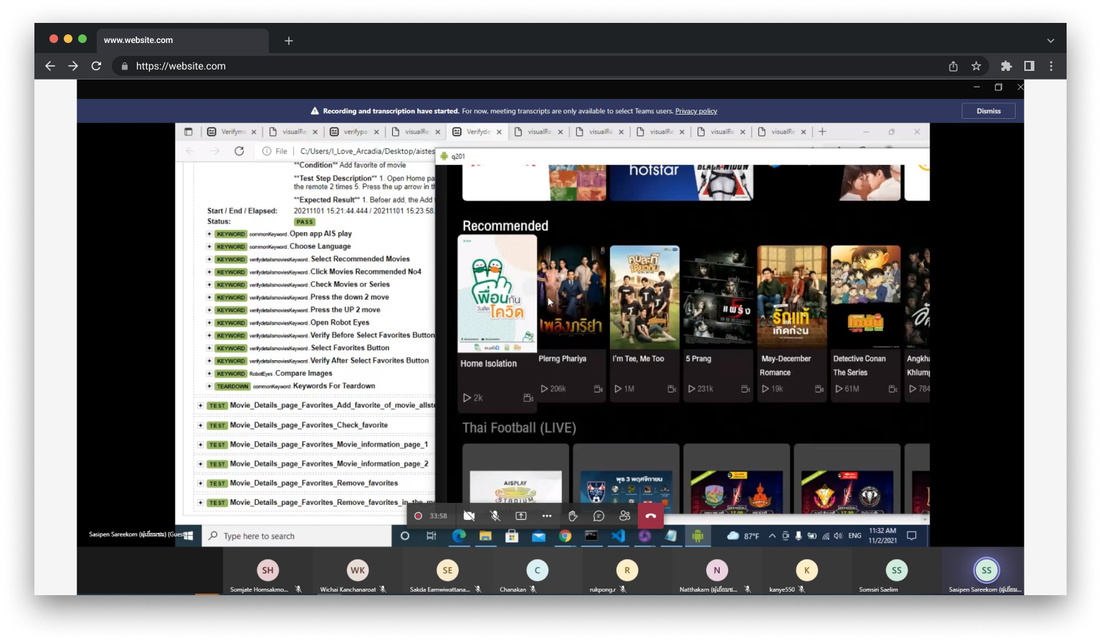Open the Windows notification center icon
Viewport: 1101px width, 641px height.
(x=912, y=536)
